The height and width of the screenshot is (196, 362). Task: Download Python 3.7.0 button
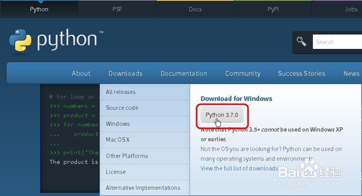point(222,115)
